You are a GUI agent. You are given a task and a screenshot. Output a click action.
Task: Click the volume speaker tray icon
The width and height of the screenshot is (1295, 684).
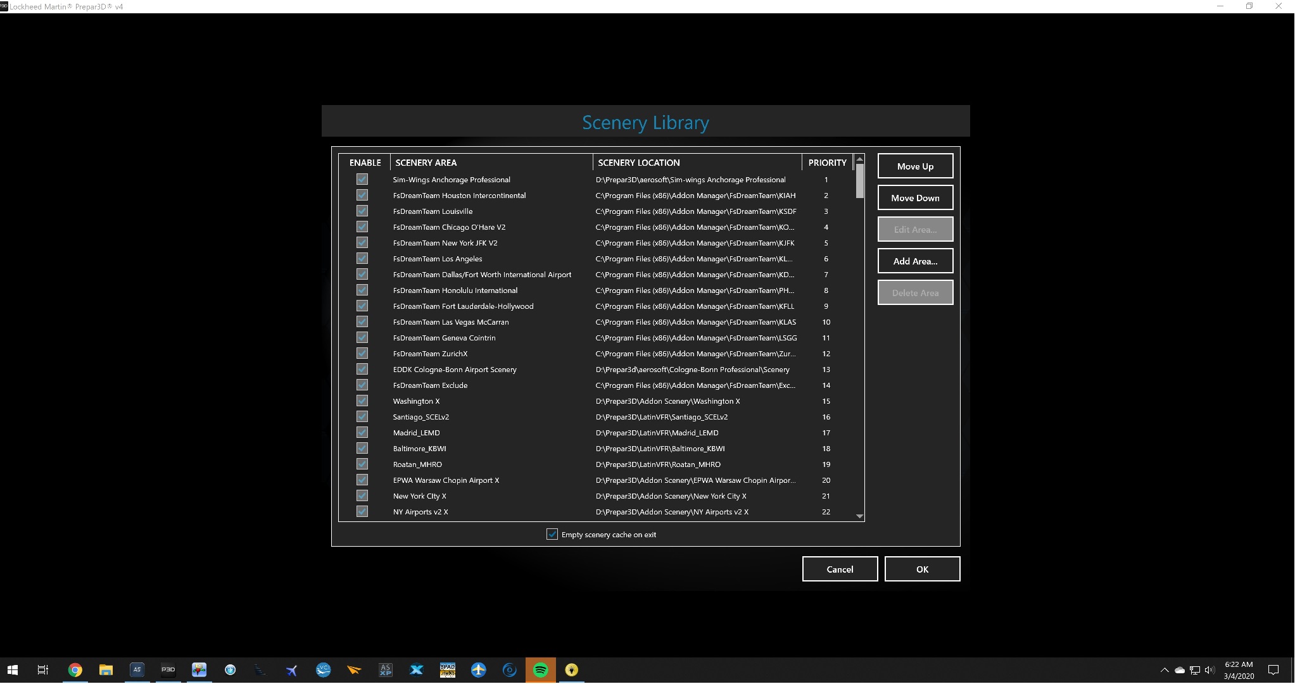(x=1210, y=670)
